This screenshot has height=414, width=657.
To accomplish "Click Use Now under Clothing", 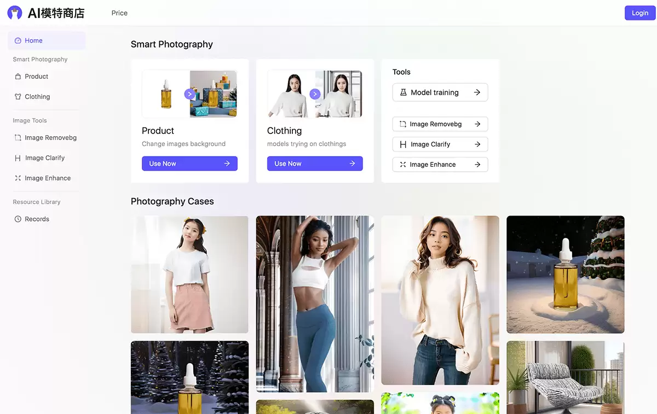I will point(315,164).
